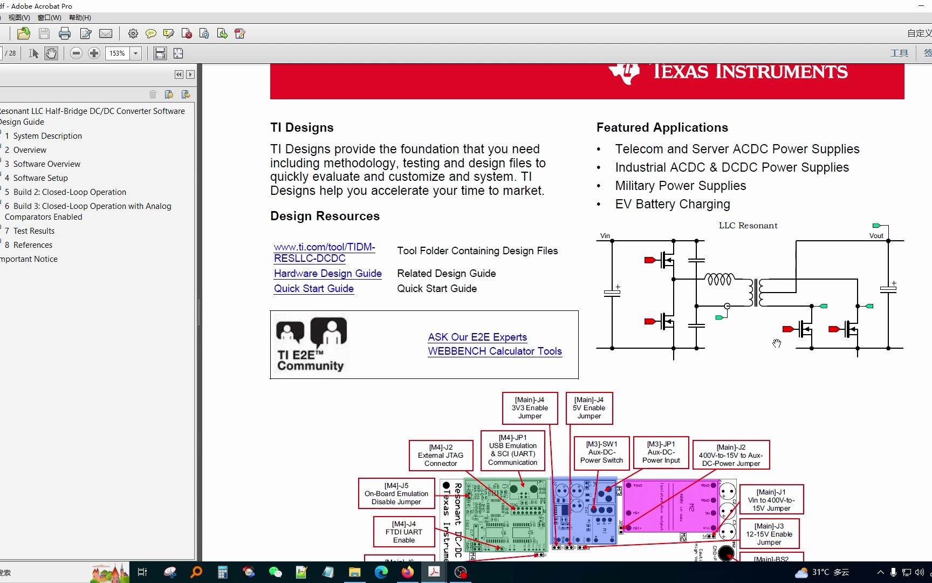Activate the Select text cursor tool
The width and height of the screenshot is (932, 583).
point(33,53)
